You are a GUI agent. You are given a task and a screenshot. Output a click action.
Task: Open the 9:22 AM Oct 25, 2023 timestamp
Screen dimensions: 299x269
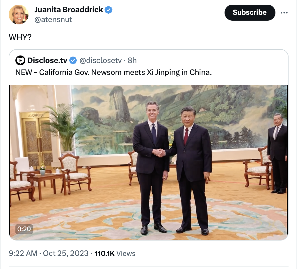tap(49, 253)
